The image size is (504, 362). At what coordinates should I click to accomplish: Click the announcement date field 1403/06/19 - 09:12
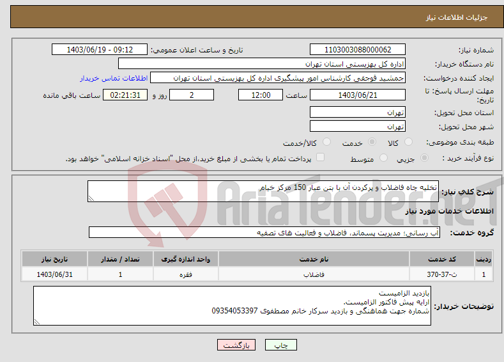[99, 49]
